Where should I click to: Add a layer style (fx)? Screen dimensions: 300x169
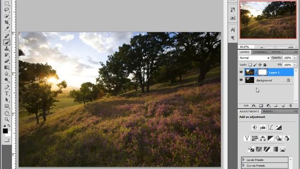(254, 106)
